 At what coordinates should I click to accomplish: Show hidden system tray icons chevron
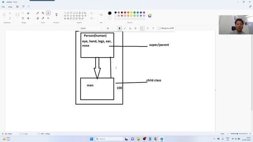pos(214,139)
